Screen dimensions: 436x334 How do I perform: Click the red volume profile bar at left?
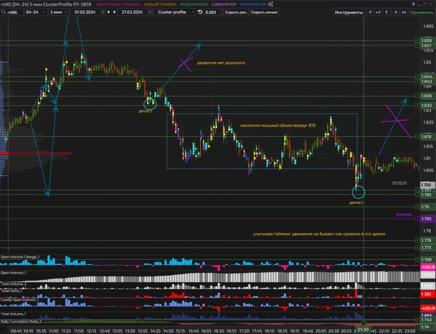[x=36, y=153]
